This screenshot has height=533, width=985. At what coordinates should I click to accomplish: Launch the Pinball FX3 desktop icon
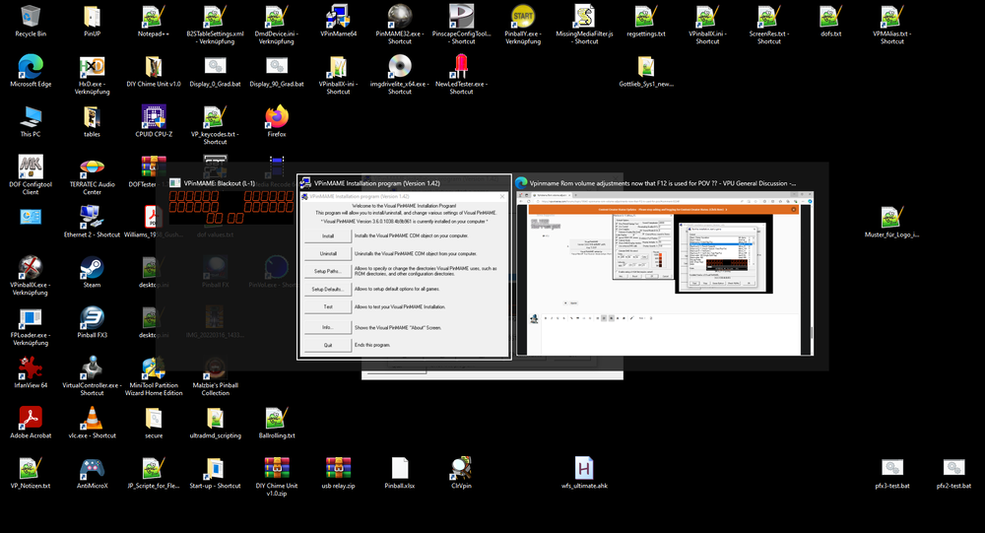(x=92, y=318)
